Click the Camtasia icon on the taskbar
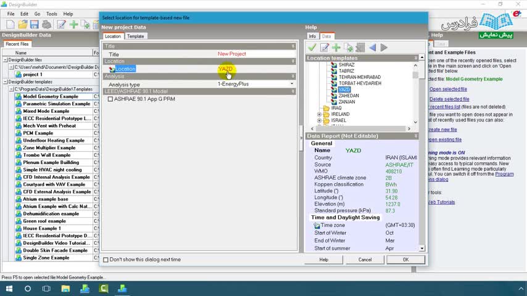527x296 pixels. click(x=104, y=289)
